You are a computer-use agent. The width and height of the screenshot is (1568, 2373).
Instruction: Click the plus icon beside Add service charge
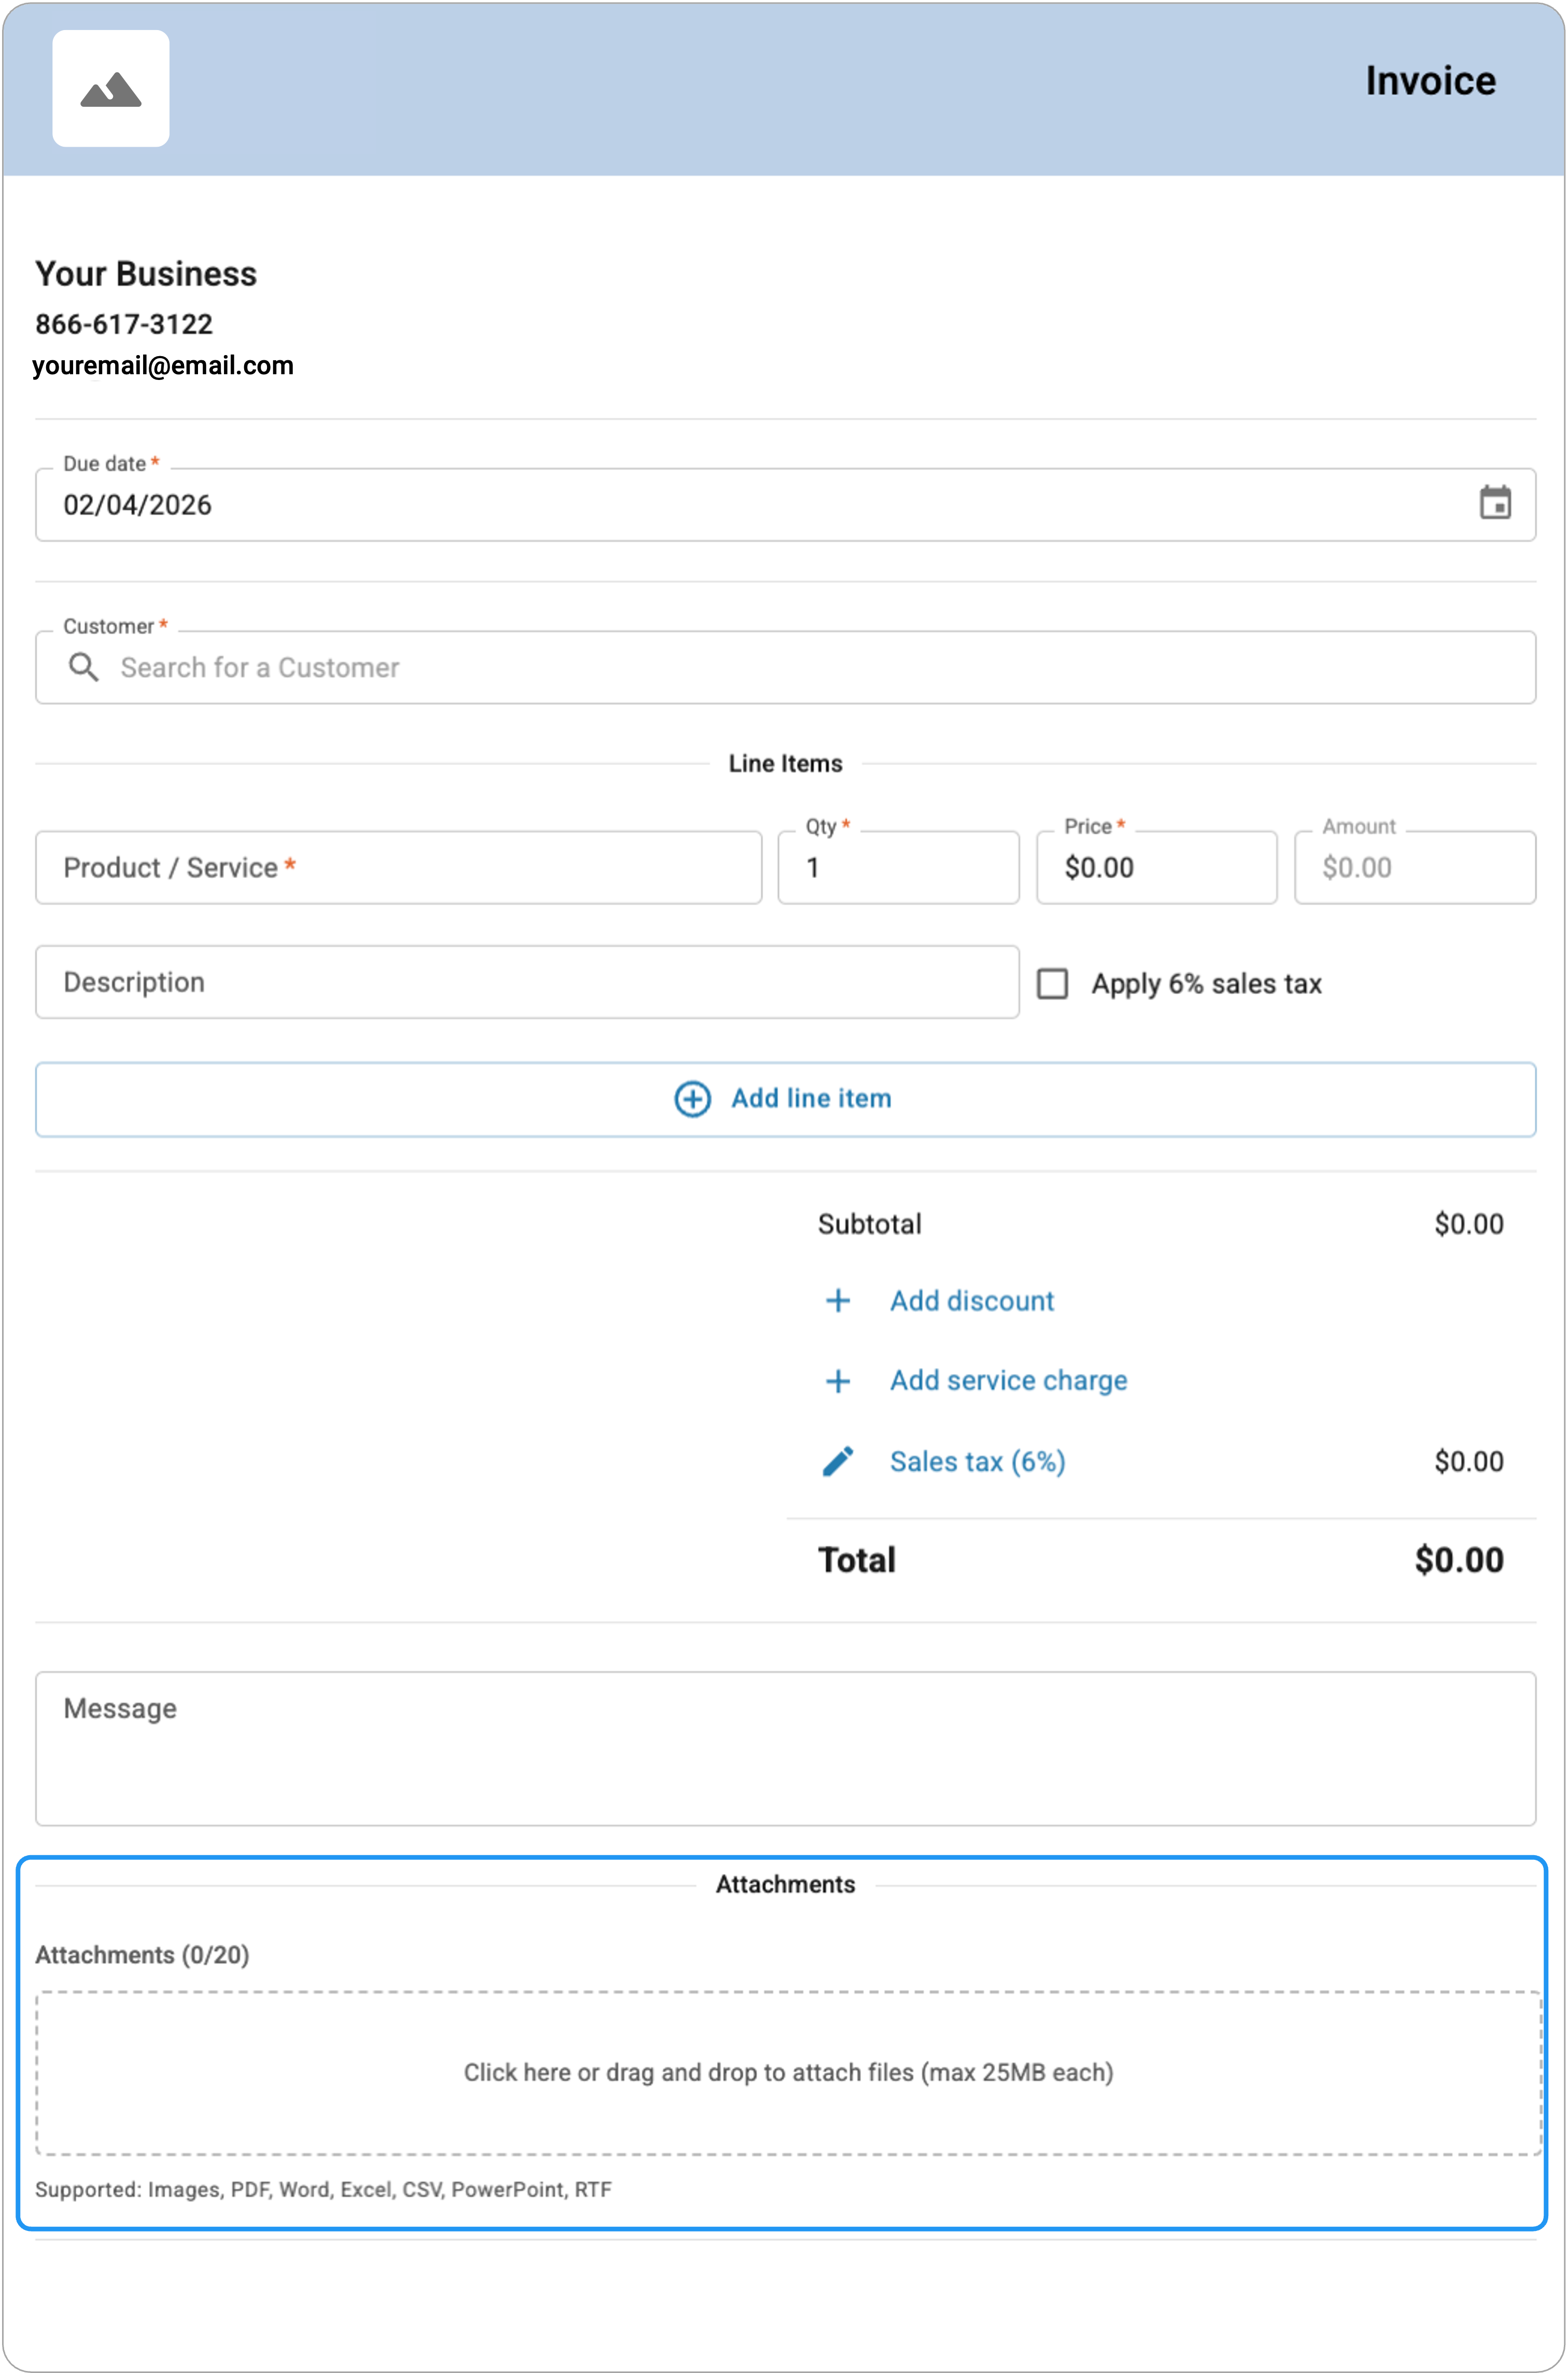click(838, 1381)
